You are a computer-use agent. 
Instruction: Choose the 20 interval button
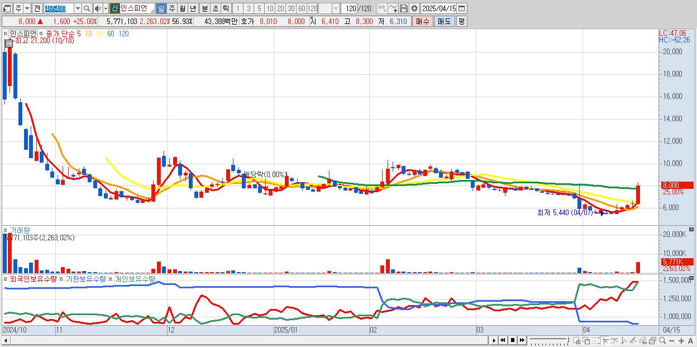280,8
